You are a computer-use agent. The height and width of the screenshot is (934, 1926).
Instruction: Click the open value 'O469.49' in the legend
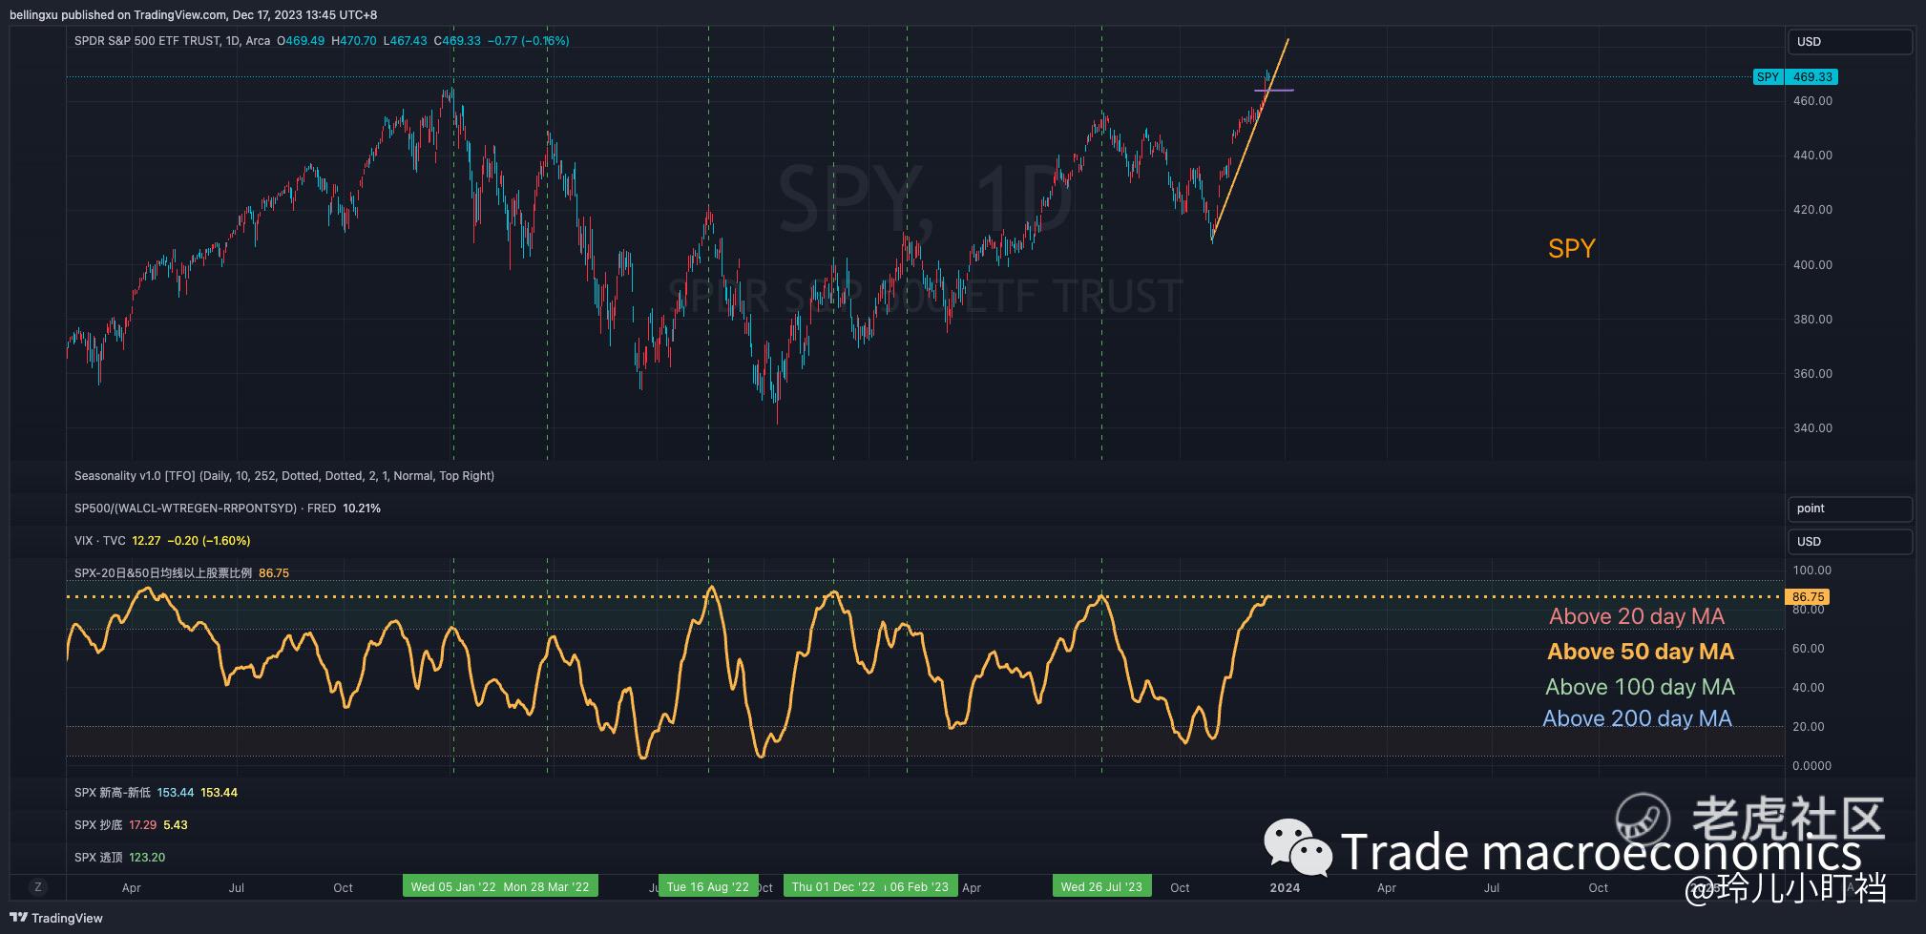pos(301,41)
